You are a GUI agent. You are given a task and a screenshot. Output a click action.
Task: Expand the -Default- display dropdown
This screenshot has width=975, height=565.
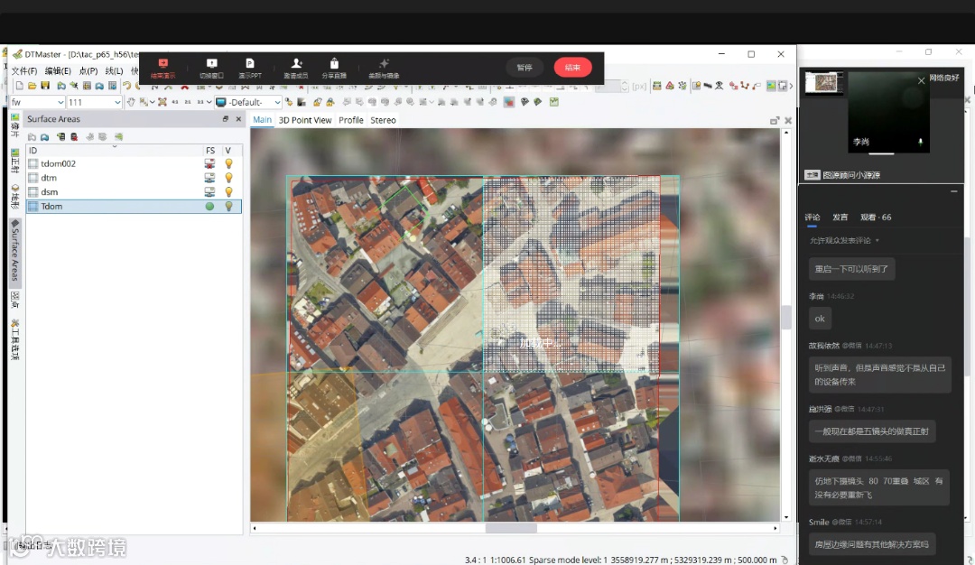pos(276,103)
